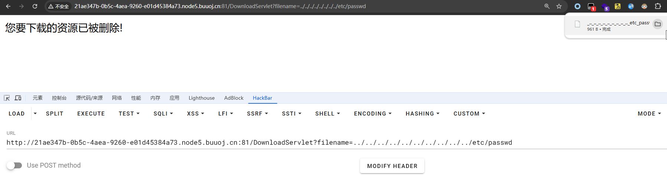This screenshot has height=175, width=667.
Task: Click the zoom magnifier icon in address bar
Action: (x=547, y=6)
